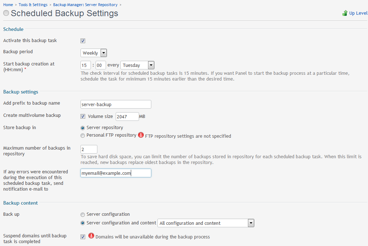Click the backup name prefix field

[116, 104]
